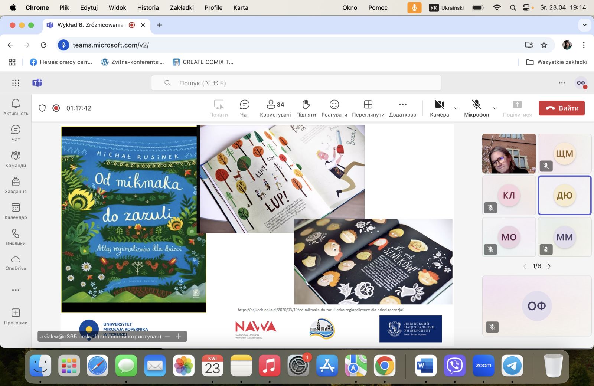Open OneDrive from Teams sidebar
The width and height of the screenshot is (594, 386).
click(16, 263)
